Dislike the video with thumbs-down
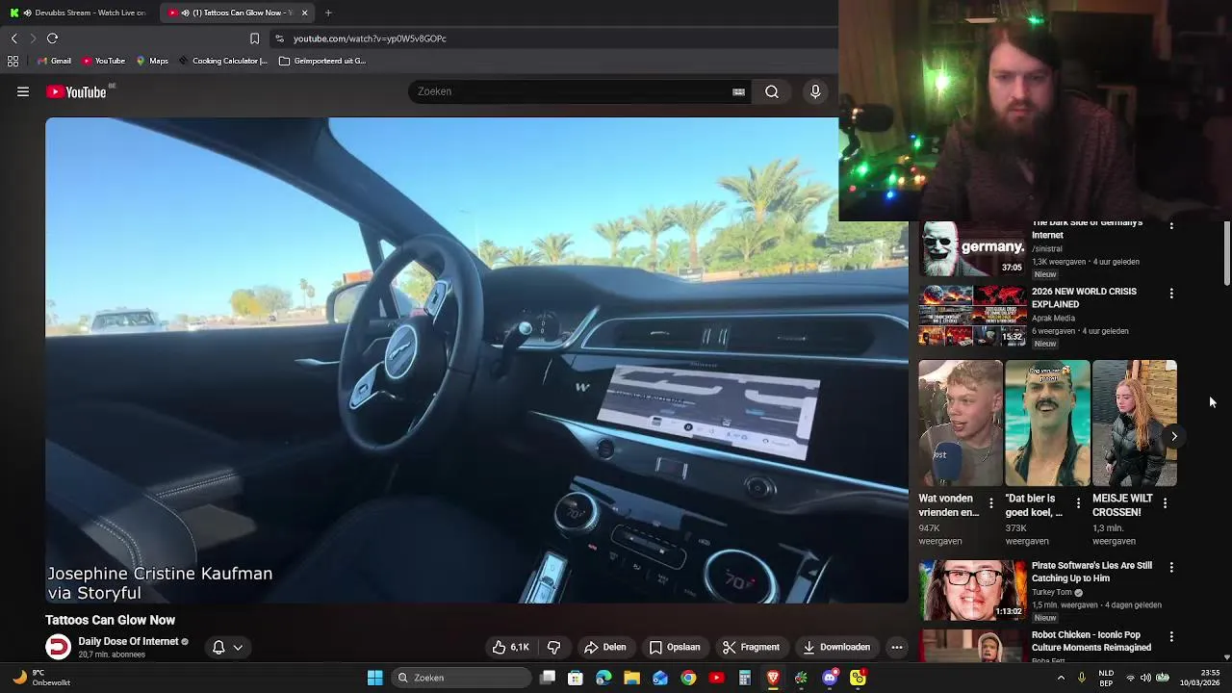The width and height of the screenshot is (1232, 693). (553, 647)
